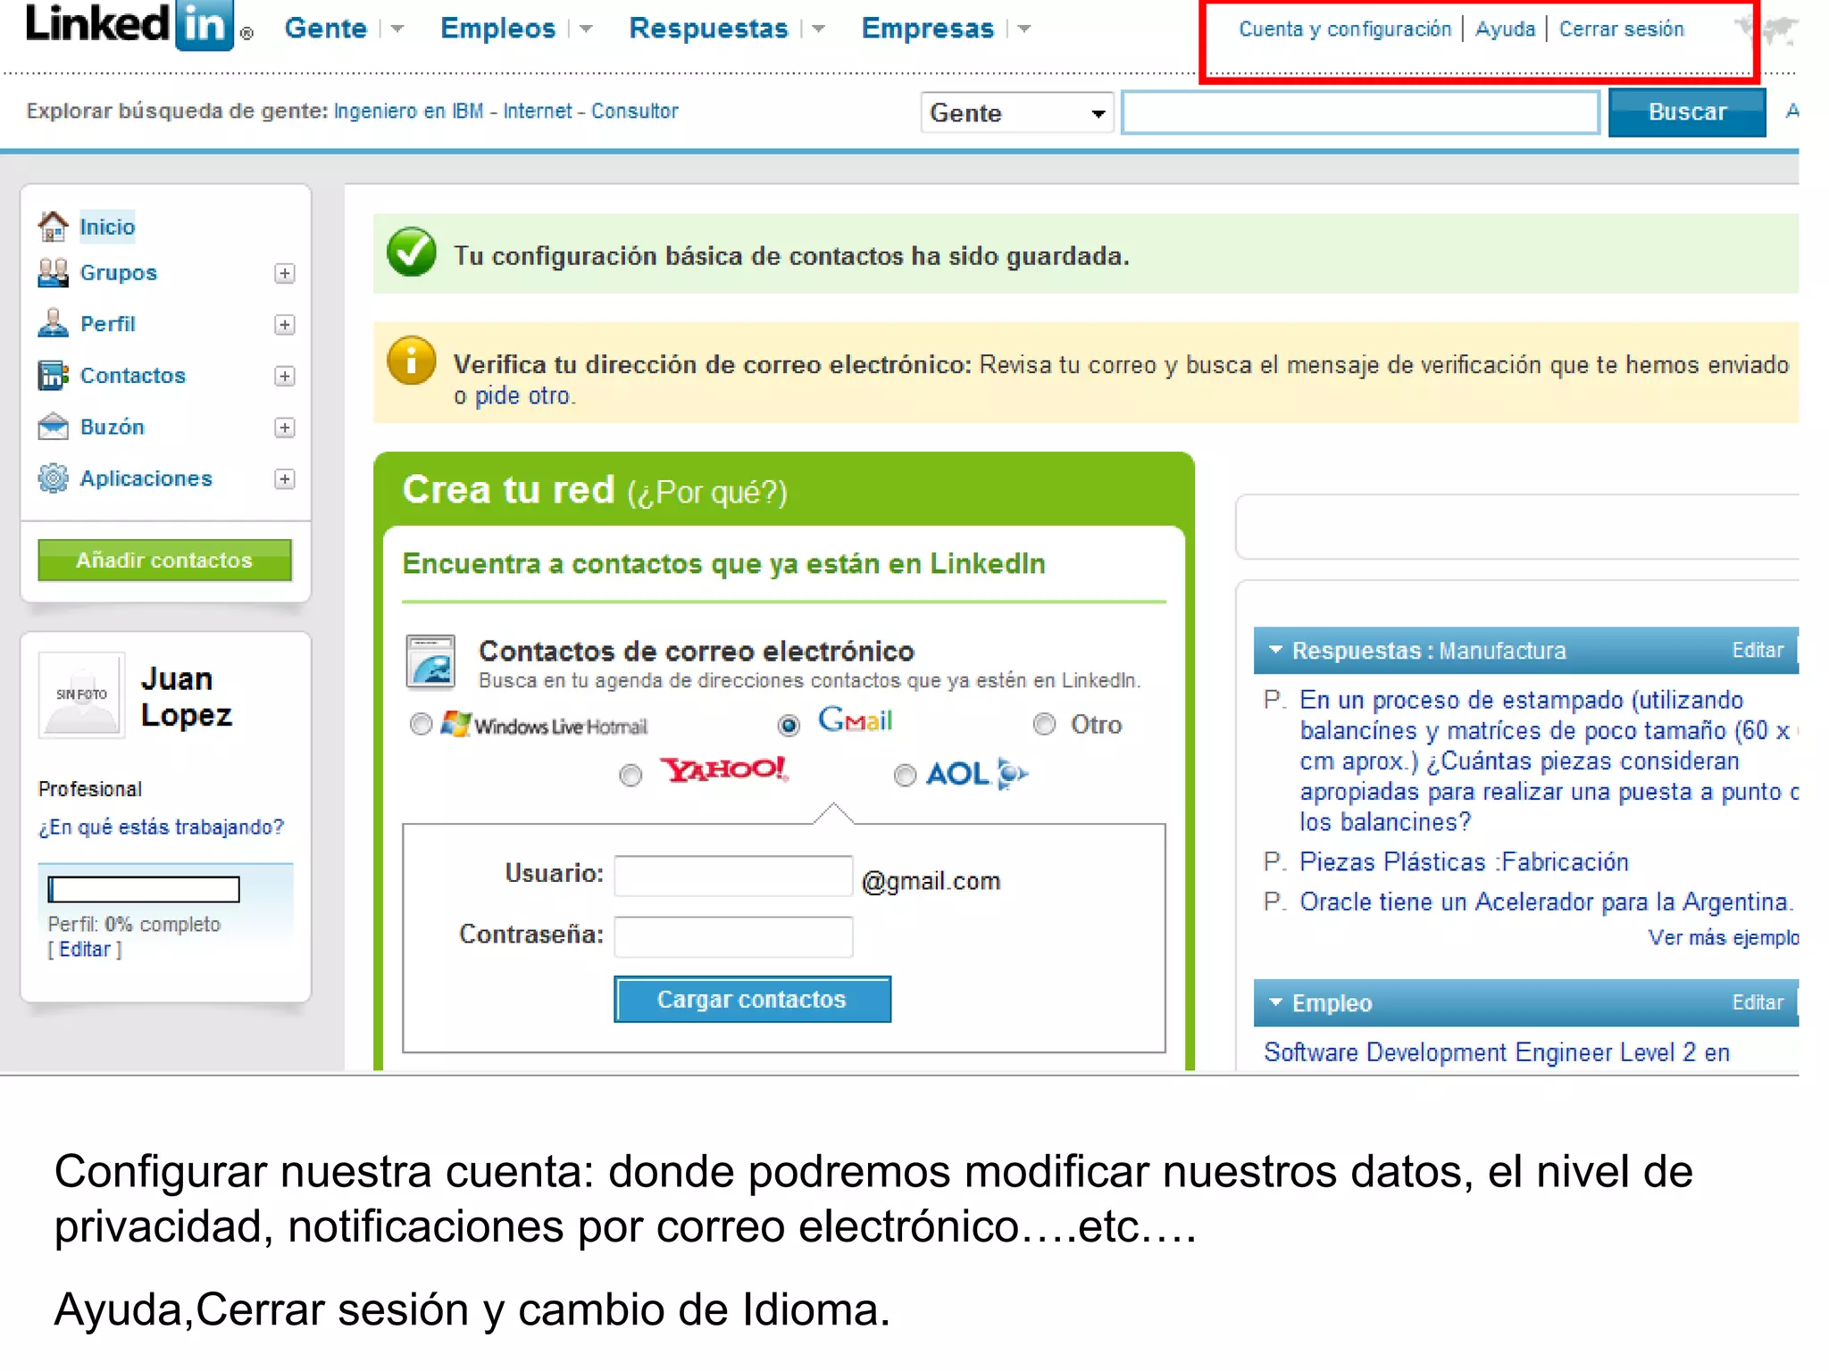Click the yellow info icon
This screenshot has width=1829, height=1371.
(x=412, y=361)
